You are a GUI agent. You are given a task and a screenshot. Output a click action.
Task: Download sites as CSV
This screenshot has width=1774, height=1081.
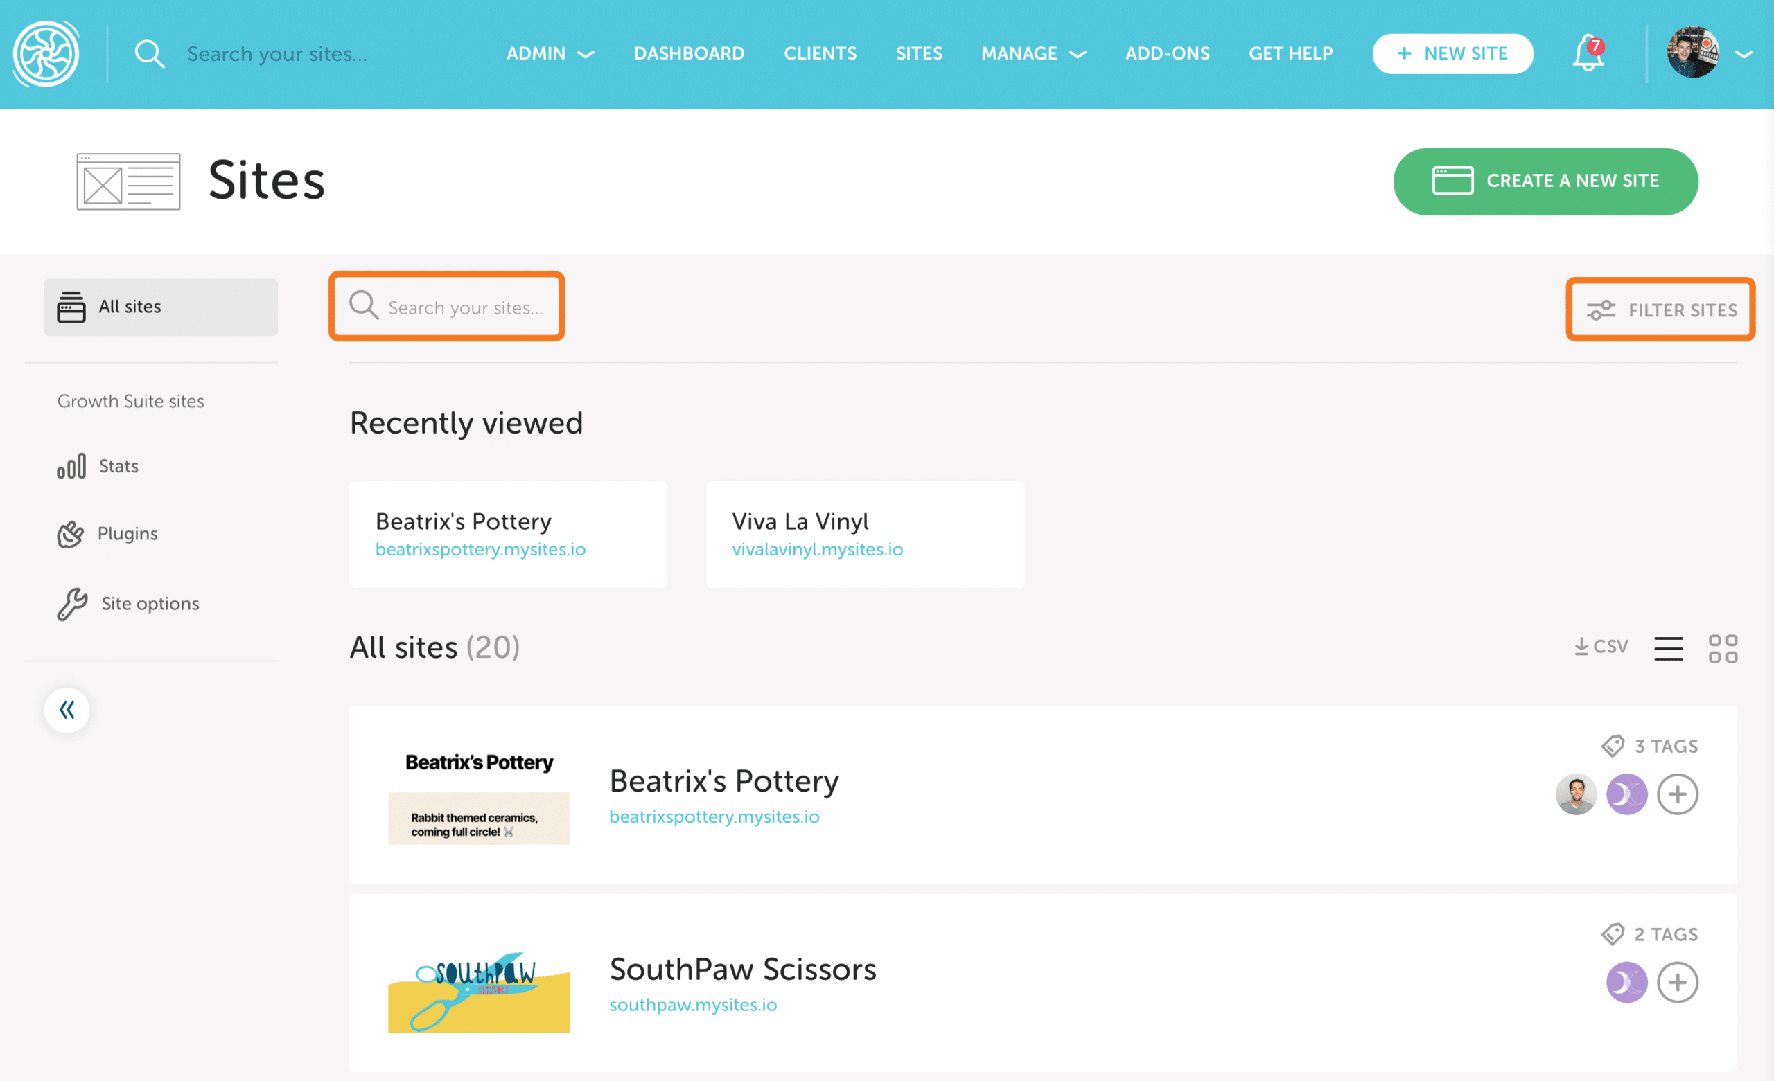pyautogui.click(x=1601, y=646)
